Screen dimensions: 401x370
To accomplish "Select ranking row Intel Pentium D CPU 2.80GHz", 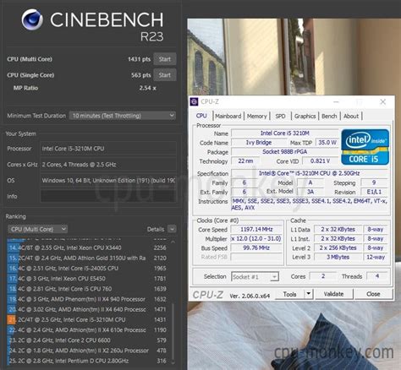I will 88,361.
